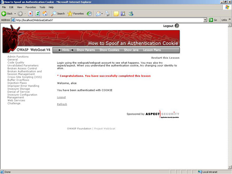Image resolution: width=232 pixels, height=174 pixels.
Task: Show previous hint with left arrow
Action: [59, 50]
